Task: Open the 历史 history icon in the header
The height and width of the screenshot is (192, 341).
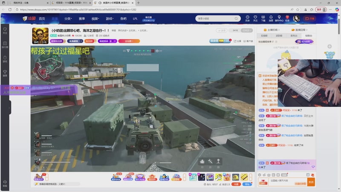Action: click(x=248, y=18)
